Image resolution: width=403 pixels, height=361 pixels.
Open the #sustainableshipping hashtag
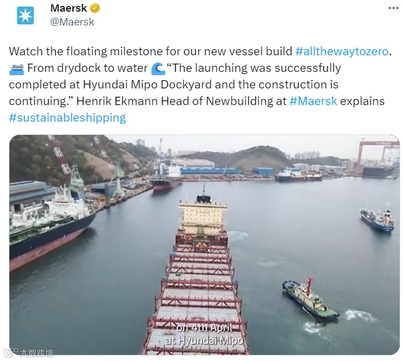(x=67, y=118)
